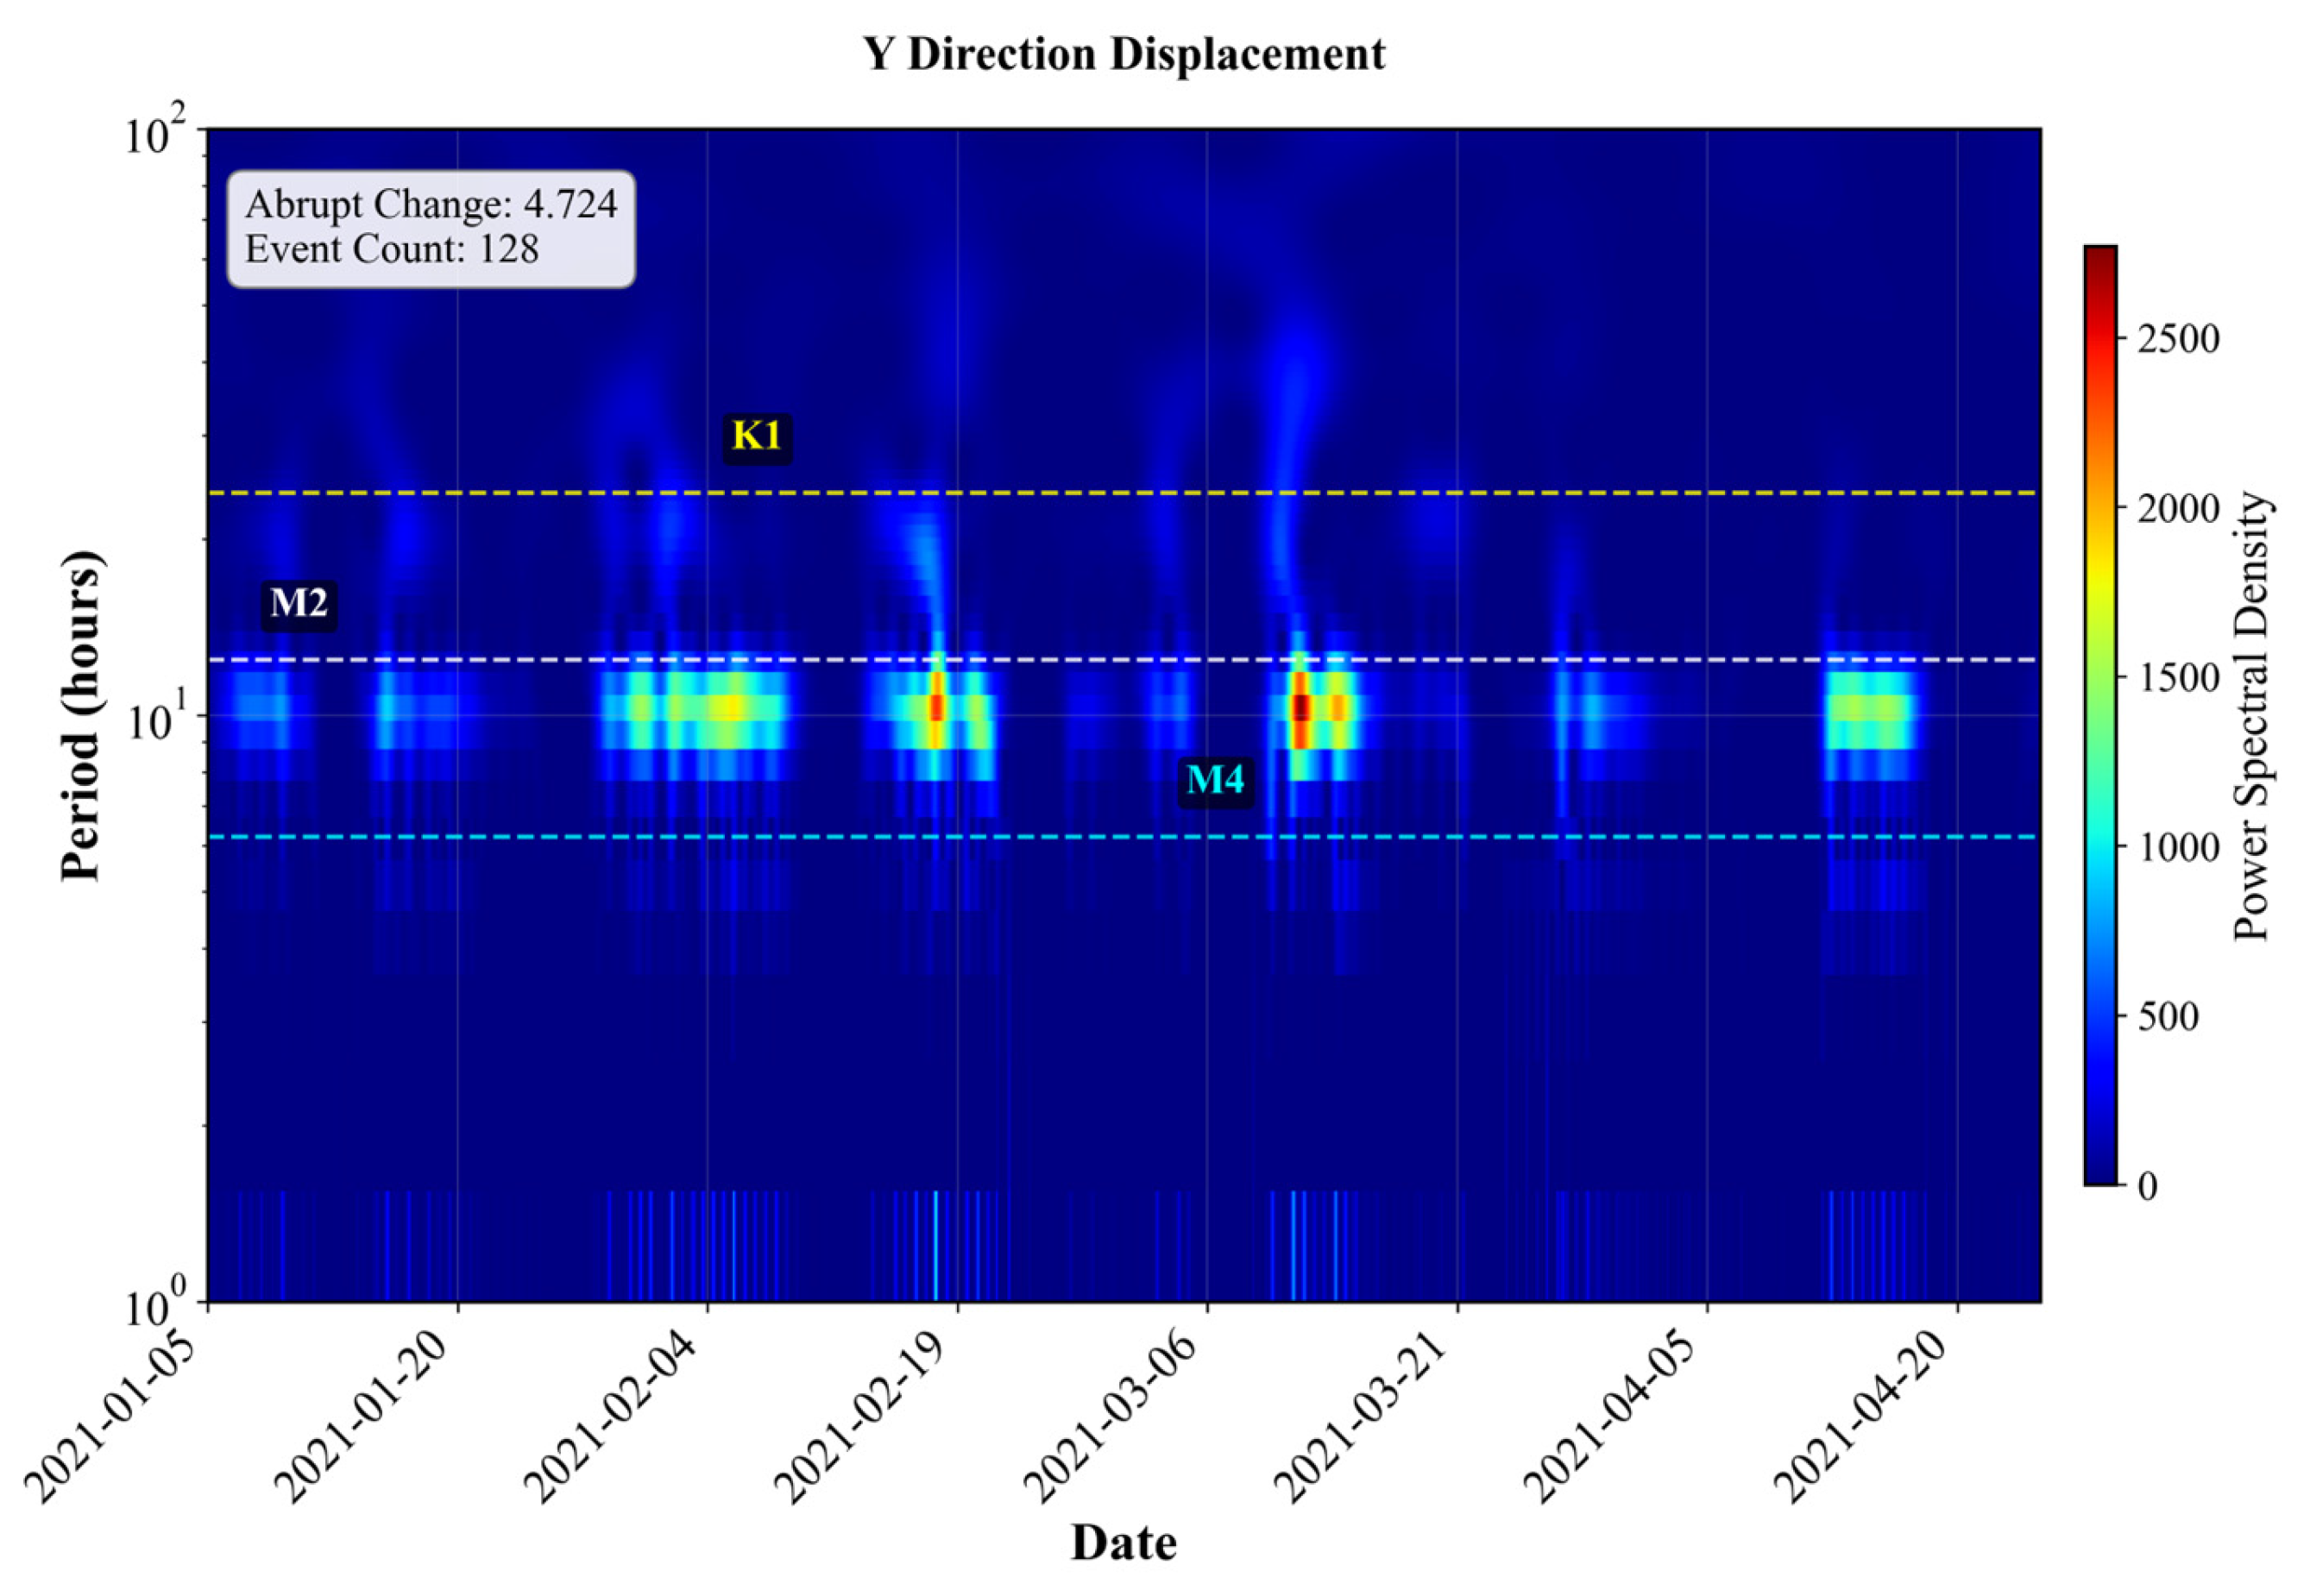The height and width of the screenshot is (1596, 2310).
Task: Click the cyan M4 label
Action: coord(1215,780)
